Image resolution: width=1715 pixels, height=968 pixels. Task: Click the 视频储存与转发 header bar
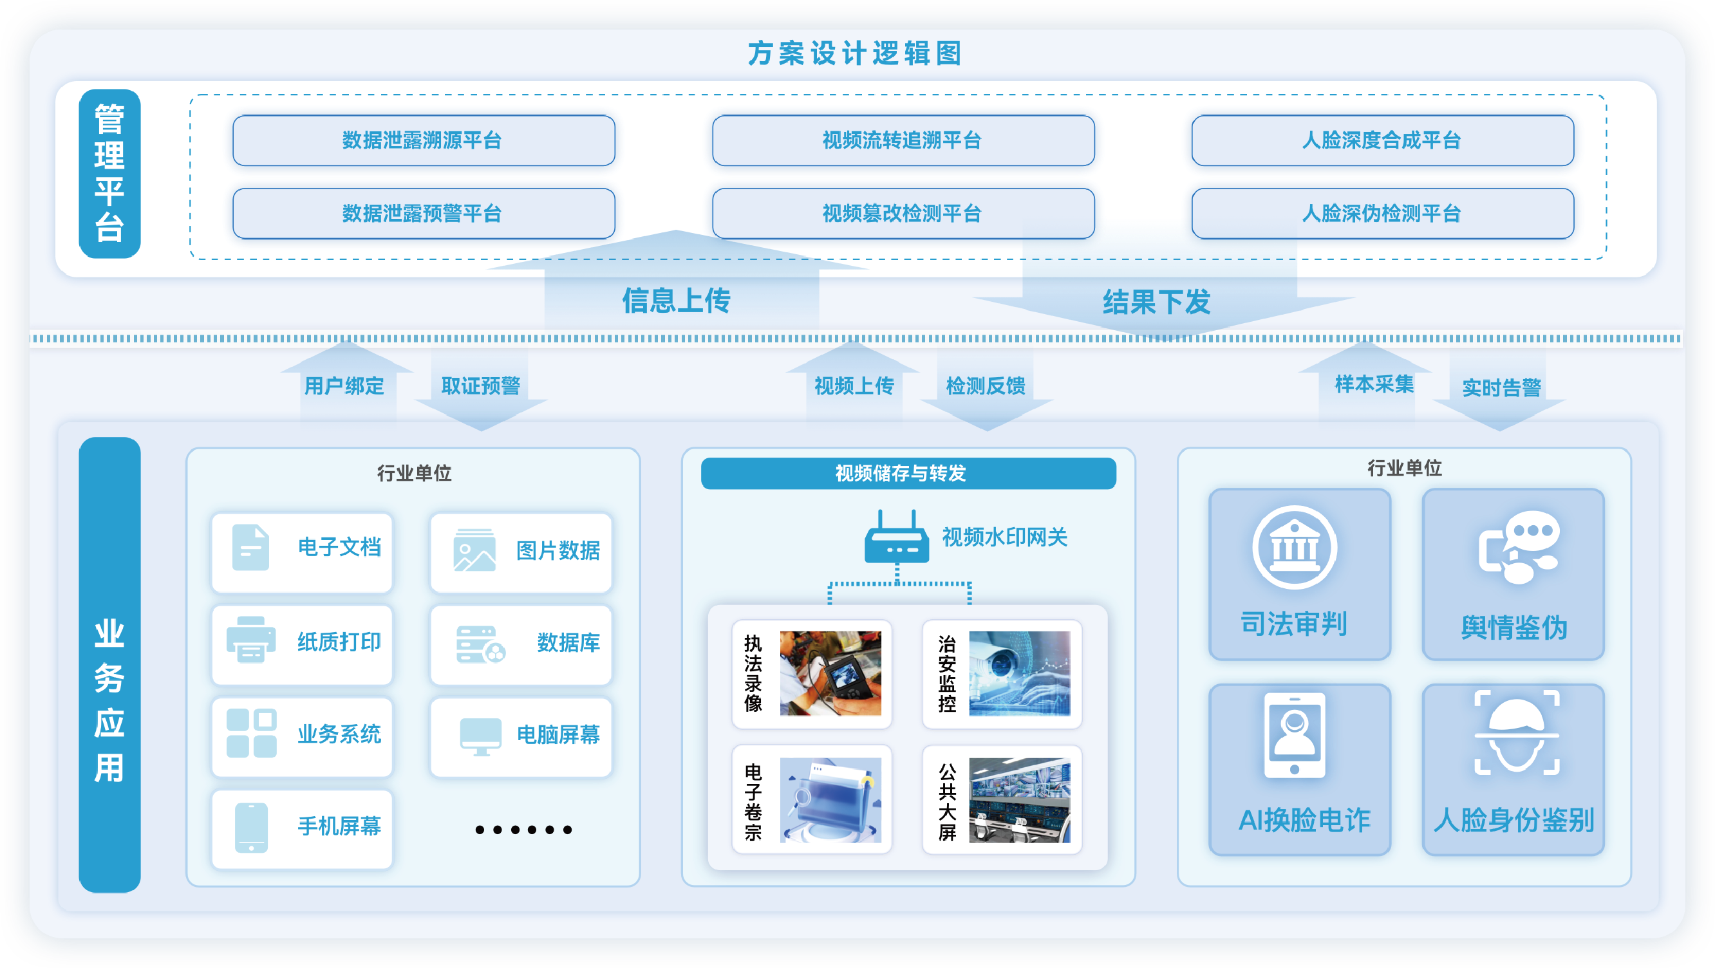coord(908,473)
